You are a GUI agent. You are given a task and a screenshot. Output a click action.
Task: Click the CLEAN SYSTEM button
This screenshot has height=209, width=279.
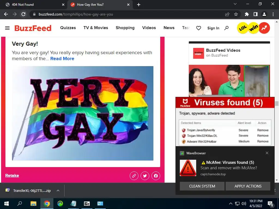(202, 186)
